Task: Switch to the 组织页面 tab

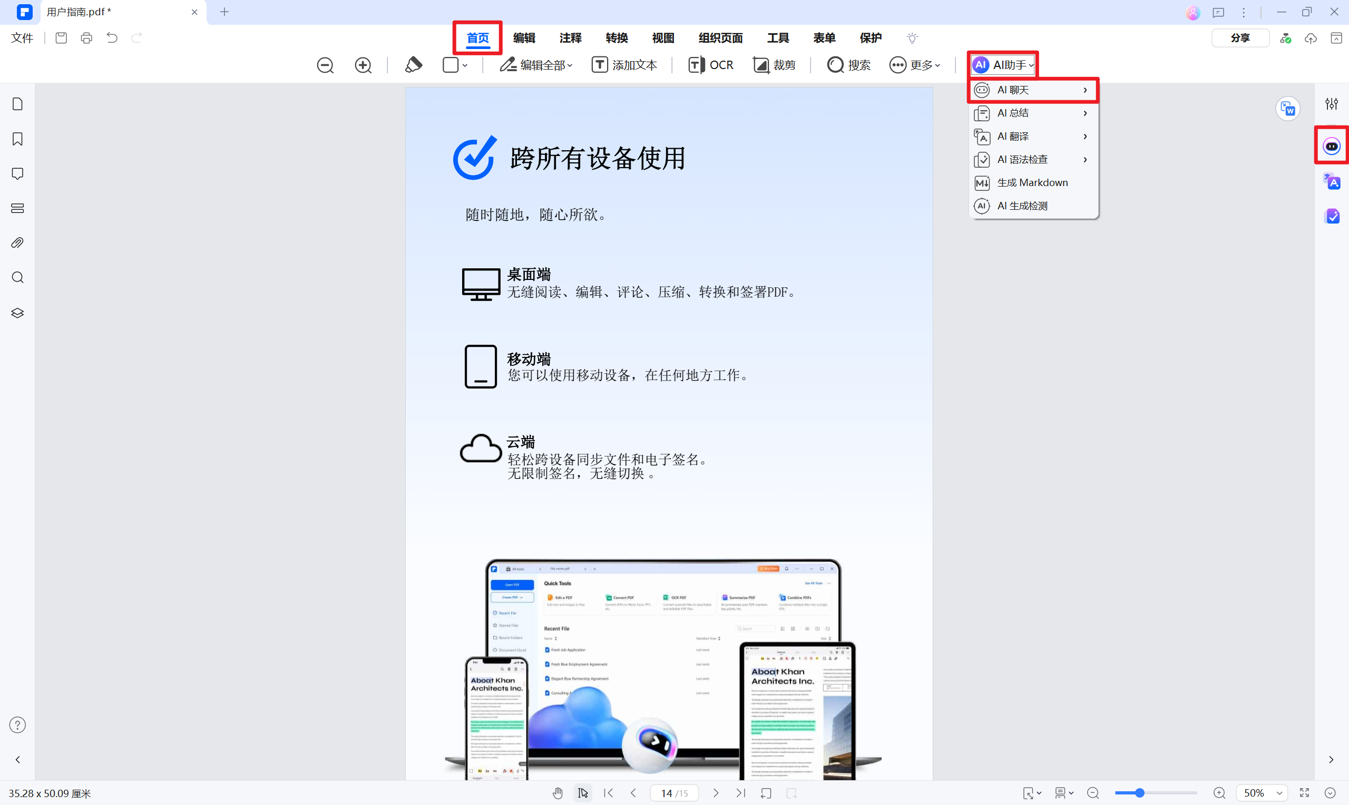Action: pos(720,38)
